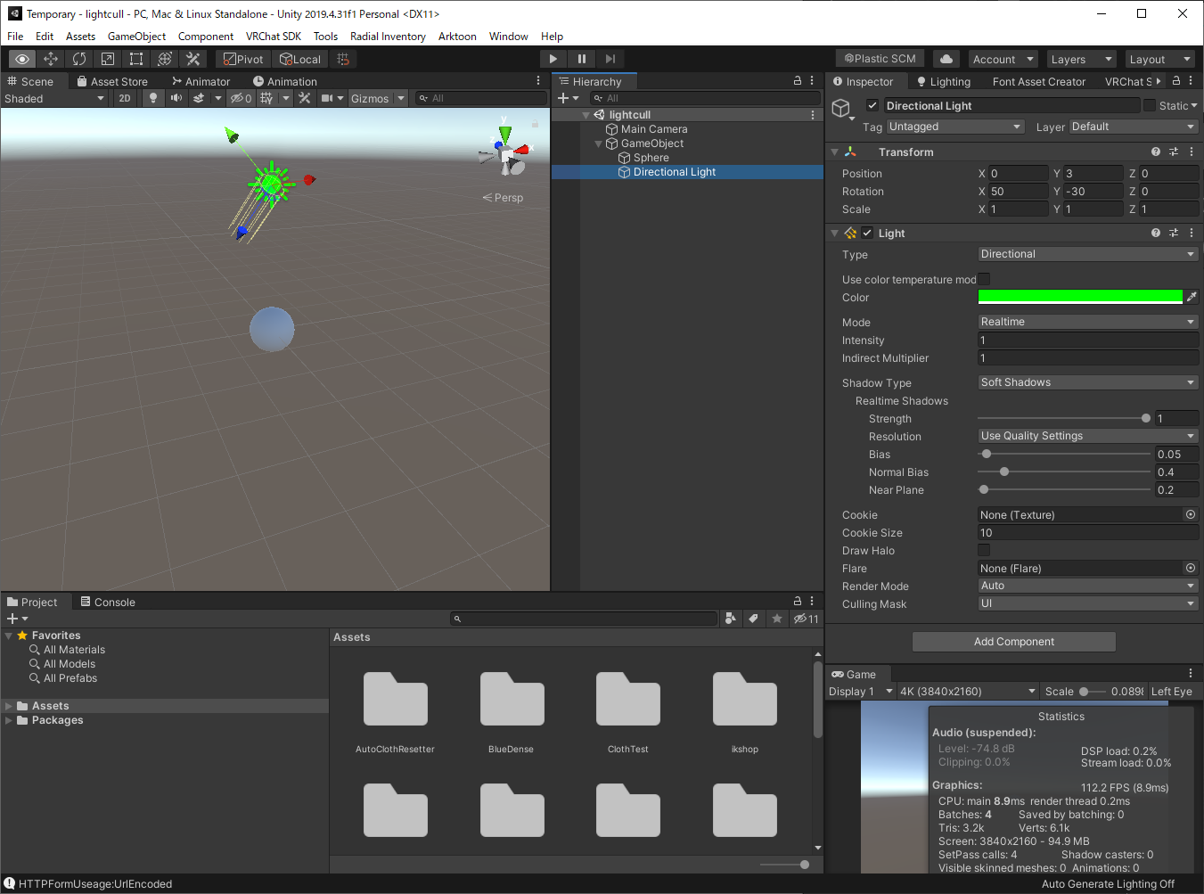Open the Account dropdown button
This screenshot has height=894, width=1204.
[1003, 59]
